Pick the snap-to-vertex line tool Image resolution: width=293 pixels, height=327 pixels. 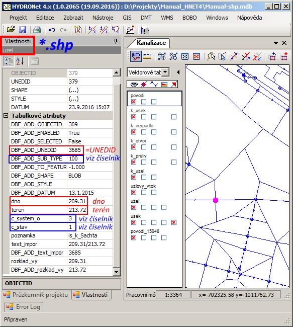point(234,56)
